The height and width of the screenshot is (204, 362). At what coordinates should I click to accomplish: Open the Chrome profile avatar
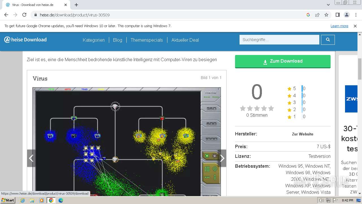point(346,15)
